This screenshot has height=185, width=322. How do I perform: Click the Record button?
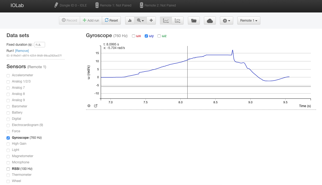pyautogui.click(x=70, y=21)
